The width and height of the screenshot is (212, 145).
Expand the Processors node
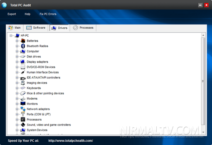point(17,120)
